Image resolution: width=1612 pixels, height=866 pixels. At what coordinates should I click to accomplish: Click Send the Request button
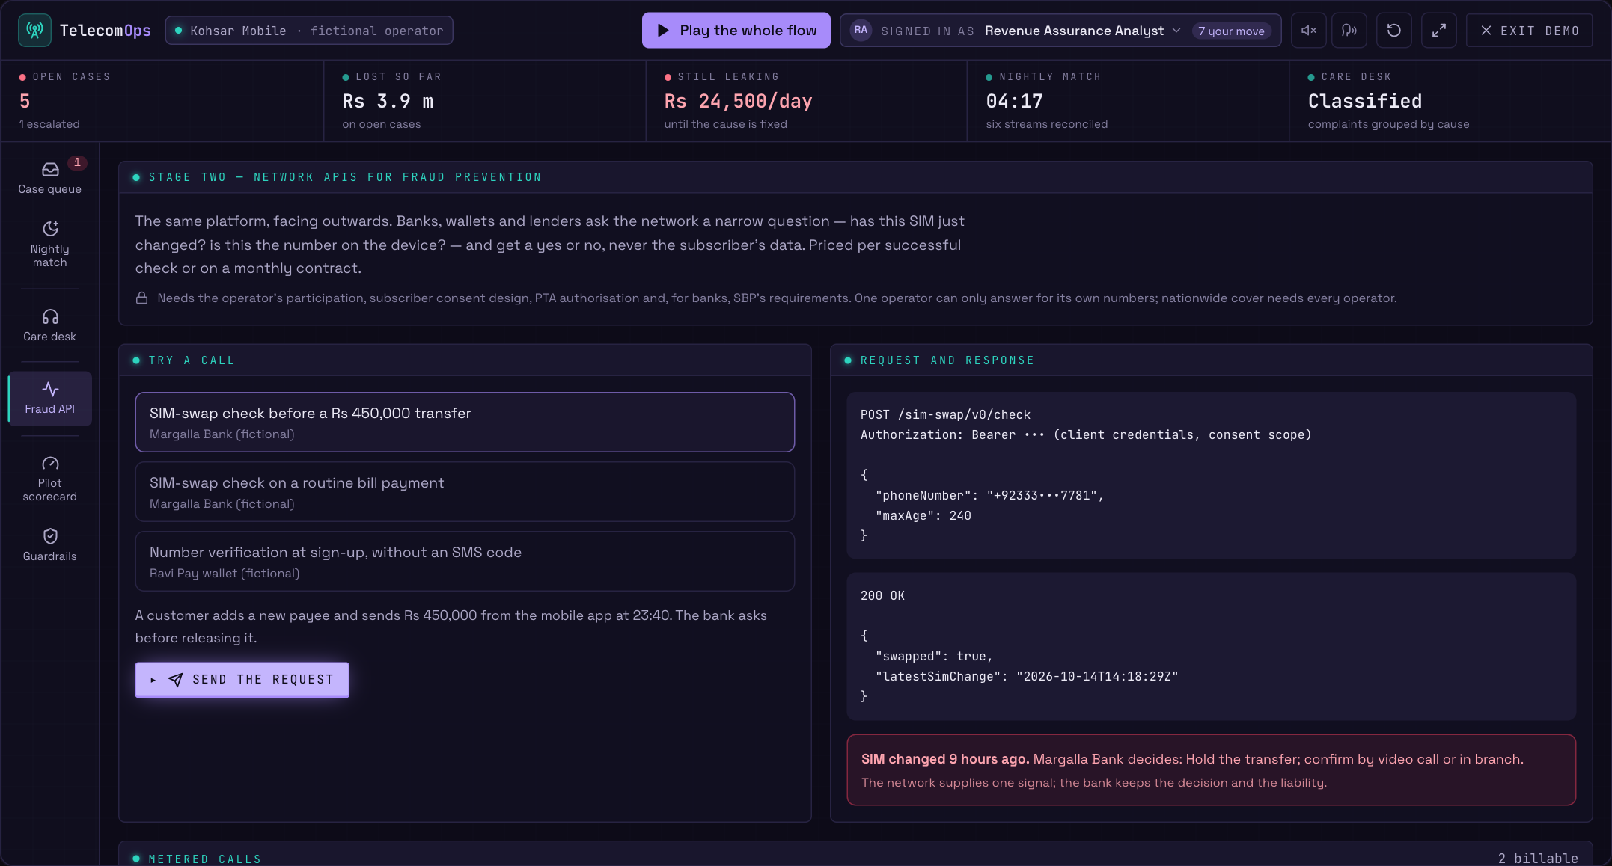click(x=242, y=680)
